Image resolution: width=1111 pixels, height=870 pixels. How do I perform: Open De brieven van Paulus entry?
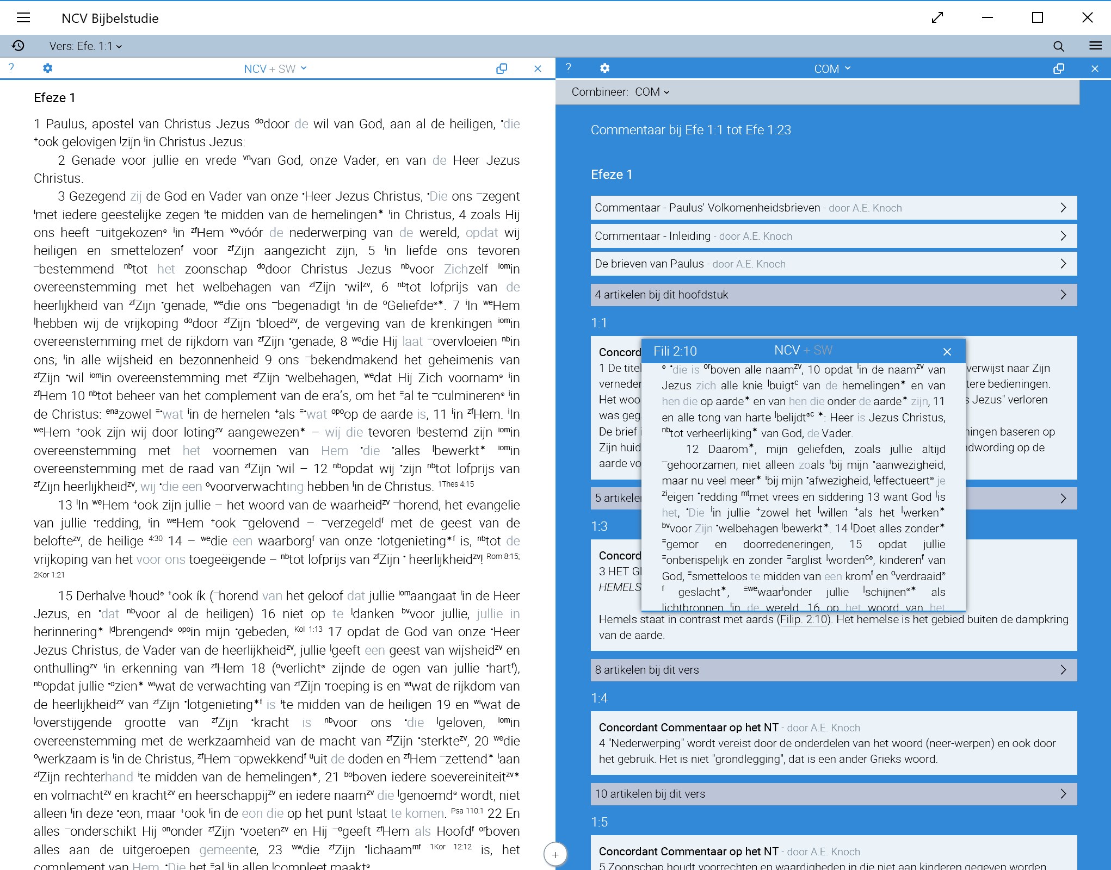pyautogui.click(x=833, y=264)
